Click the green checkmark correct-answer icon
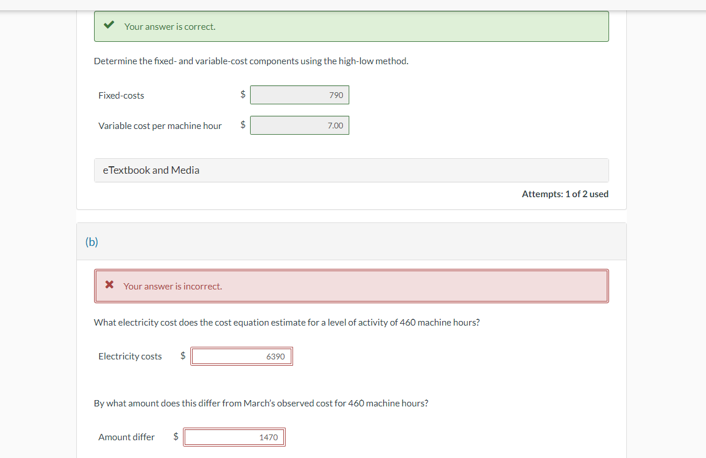706x458 pixels. pyautogui.click(x=109, y=25)
